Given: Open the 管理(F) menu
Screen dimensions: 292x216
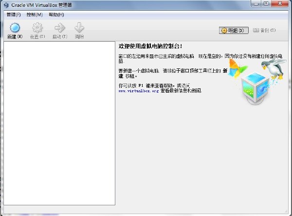Looking at the screenshot, I should [x=14, y=15].
